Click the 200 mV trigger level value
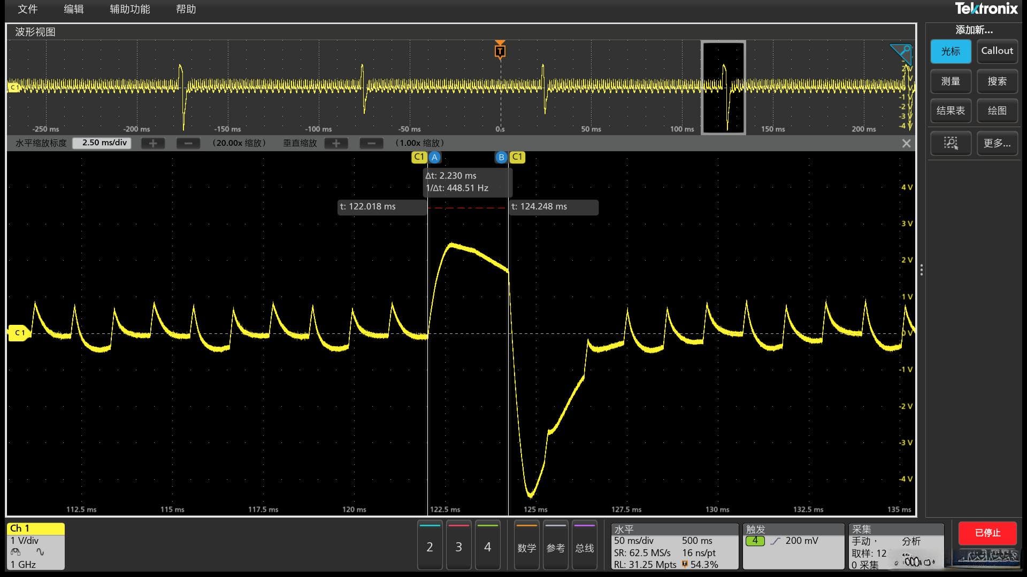1027x577 pixels. 802,541
